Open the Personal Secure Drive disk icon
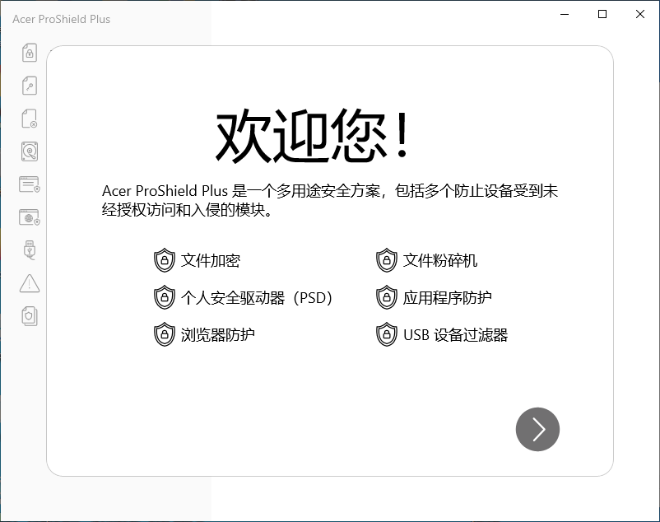660x522 pixels. pyautogui.click(x=29, y=151)
